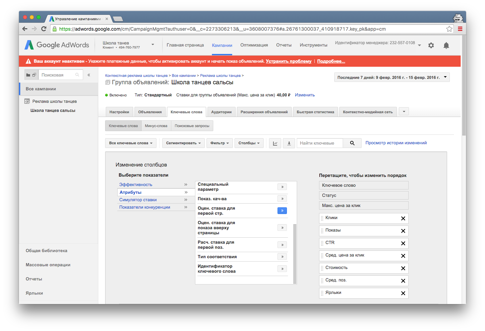Click the notifications bell icon
The height and width of the screenshot is (331, 485).
pos(446,46)
